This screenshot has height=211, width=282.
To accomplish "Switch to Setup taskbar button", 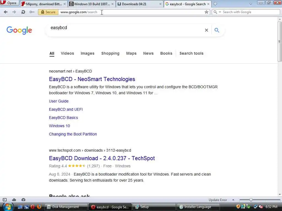I will point(154,207).
